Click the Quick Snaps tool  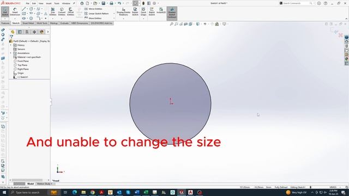pos(143,11)
